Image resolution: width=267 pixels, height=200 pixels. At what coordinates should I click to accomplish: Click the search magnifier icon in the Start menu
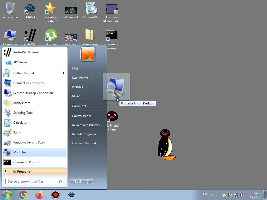click(x=60, y=182)
